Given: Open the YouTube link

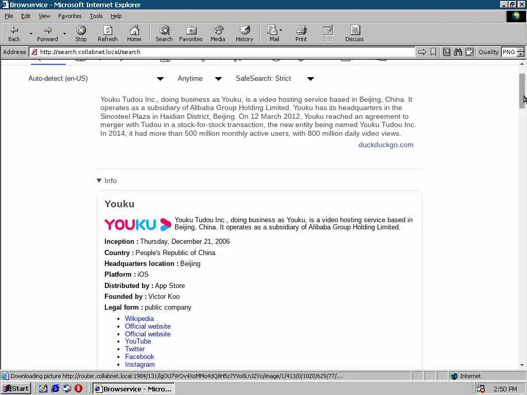Looking at the screenshot, I should click(138, 342).
